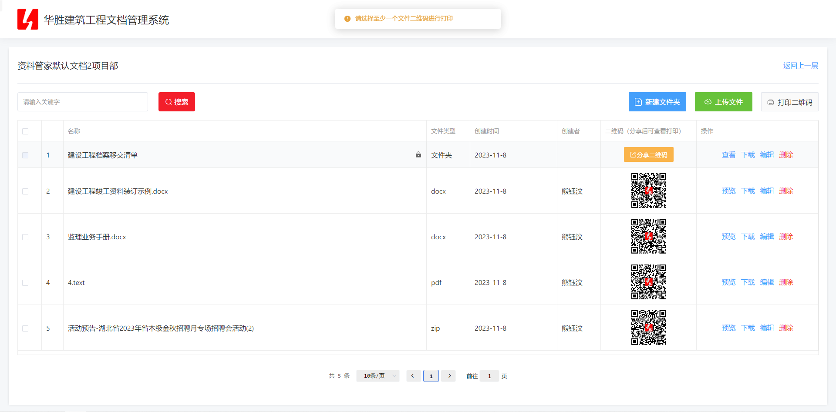The width and height of the screenshot is (836, 412).
Task: Go to previous page arrow
Action: point(413,376)
